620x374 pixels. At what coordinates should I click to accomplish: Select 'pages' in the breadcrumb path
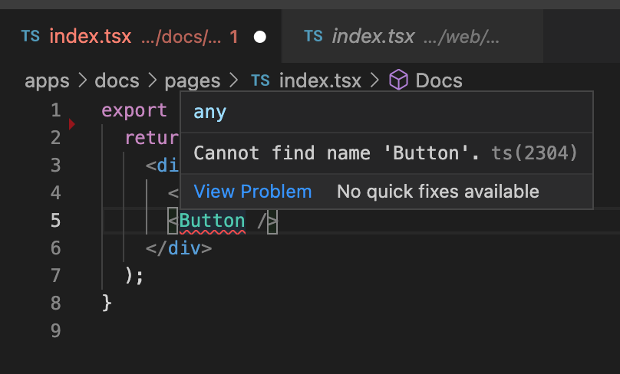point(192,81)
